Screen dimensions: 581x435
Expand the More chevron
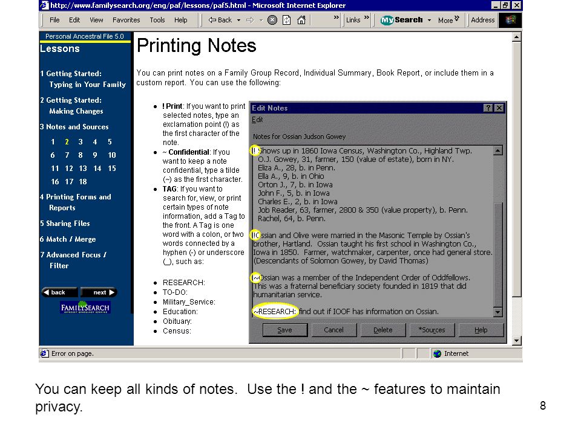click(457, 18)
